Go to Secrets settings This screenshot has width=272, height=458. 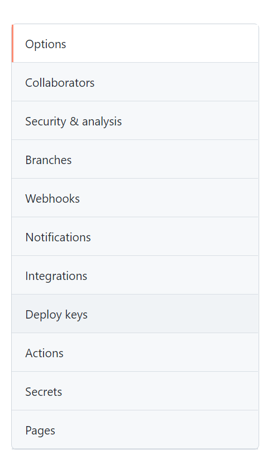click(135, 391)
